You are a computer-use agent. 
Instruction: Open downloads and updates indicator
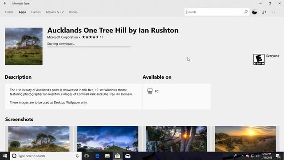click(264, 12)
